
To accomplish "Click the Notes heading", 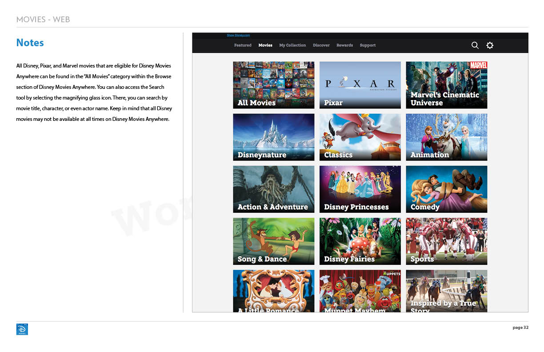I will [30, 43].
